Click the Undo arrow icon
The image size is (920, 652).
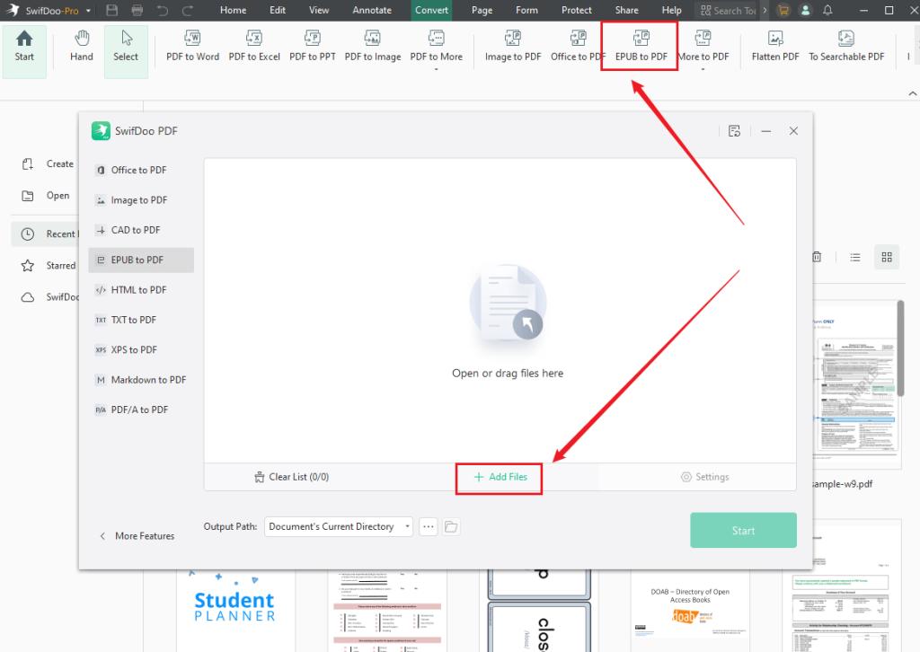click(x=163, y=11)
